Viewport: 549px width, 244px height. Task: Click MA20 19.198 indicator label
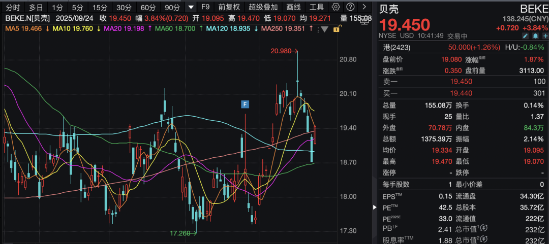pyautogui.click(x=124, y=29)
